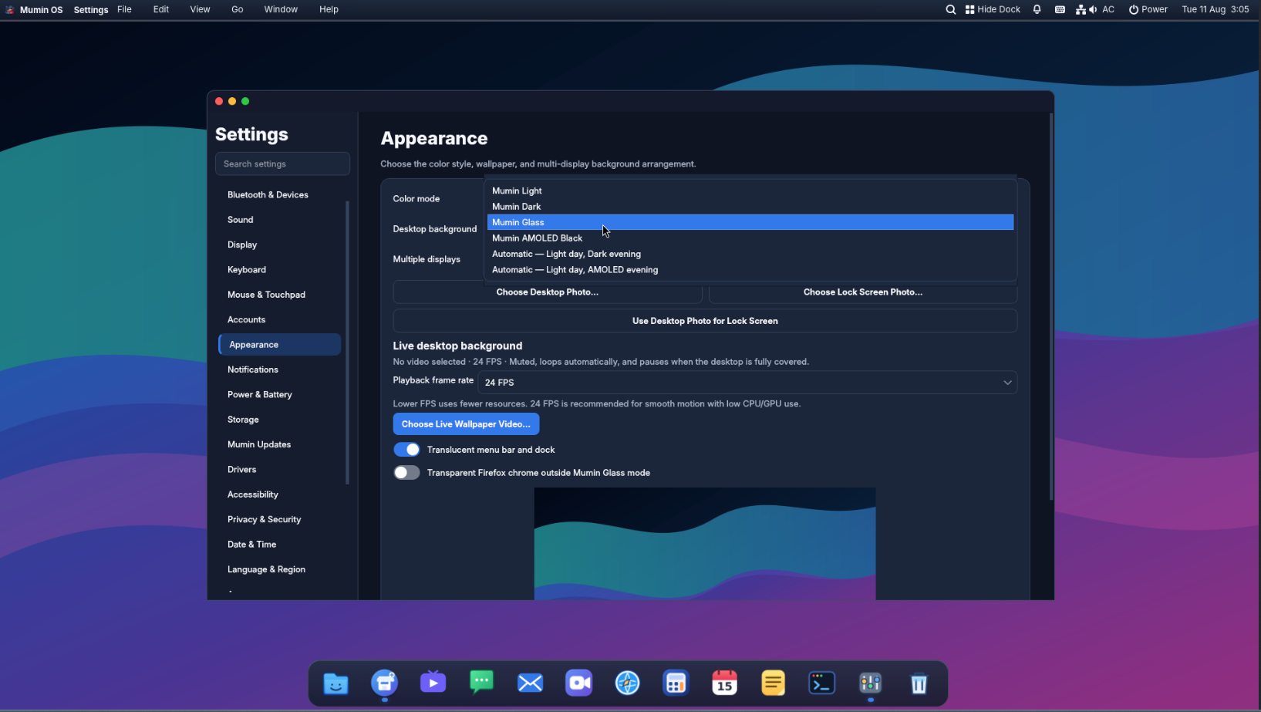The width and height of the screenshot is (1261, 712).
Task: Open Accessibility settings
Action: click(x=280, y=494)
